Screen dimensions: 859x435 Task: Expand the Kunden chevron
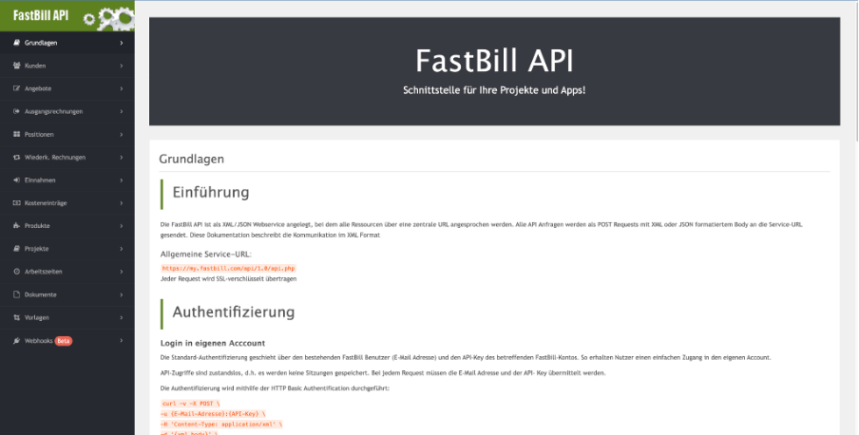[x=122, y=66]
